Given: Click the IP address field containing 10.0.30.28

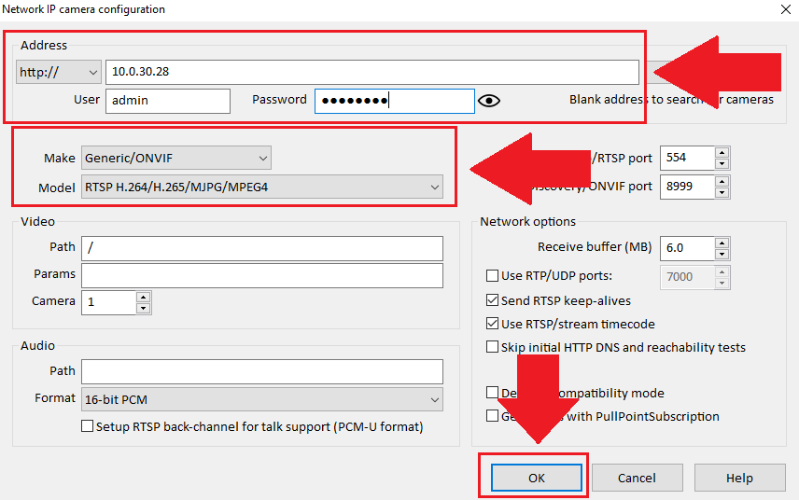Looking at the screenshot, I should click(x=371, y=72).
